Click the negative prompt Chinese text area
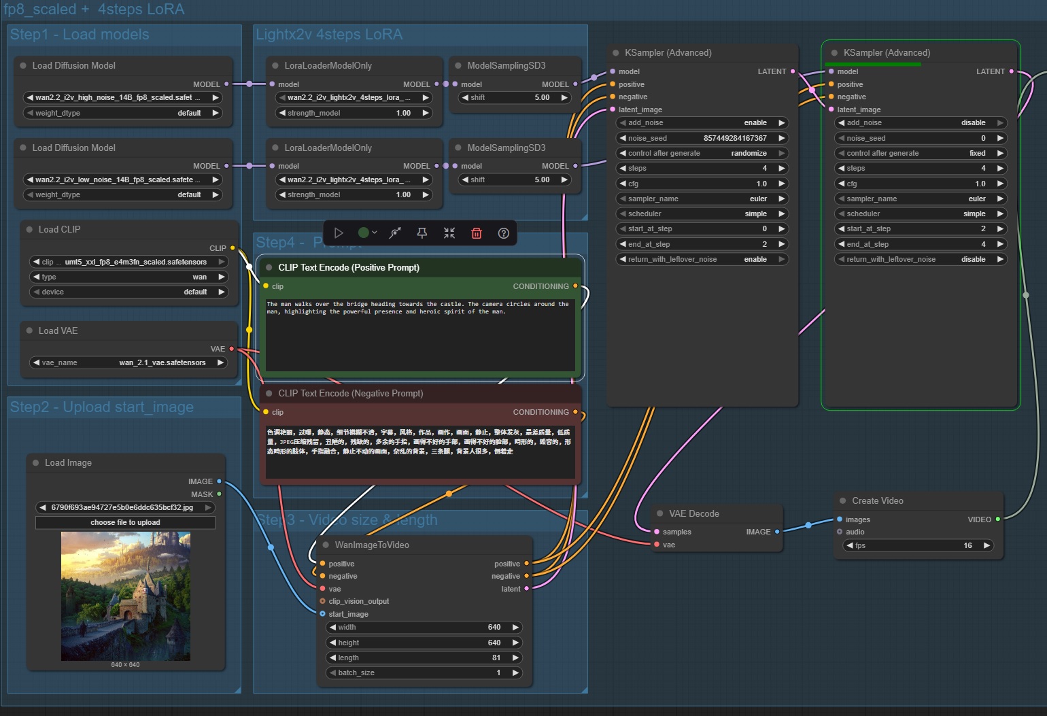Viewport: 1047px width, 716px height. (420, 451)
